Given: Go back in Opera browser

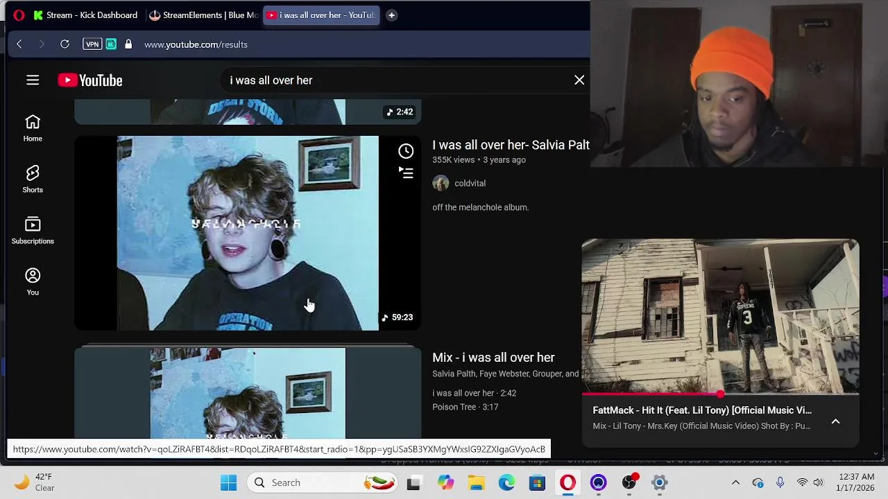Looking at the screenshot, I should click(19, 44).
